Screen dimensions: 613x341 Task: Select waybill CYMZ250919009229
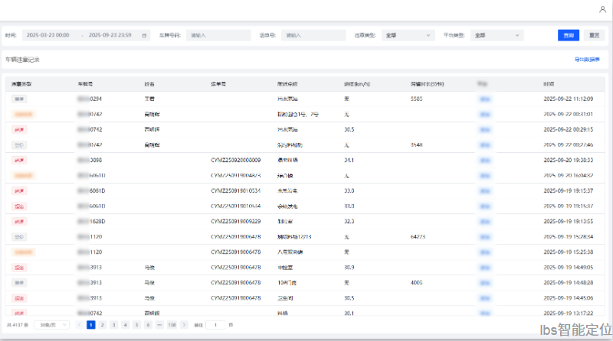(x=236, y=222)
